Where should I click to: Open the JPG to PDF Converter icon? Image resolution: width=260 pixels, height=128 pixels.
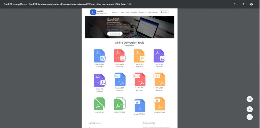click(x=100, y=80)
